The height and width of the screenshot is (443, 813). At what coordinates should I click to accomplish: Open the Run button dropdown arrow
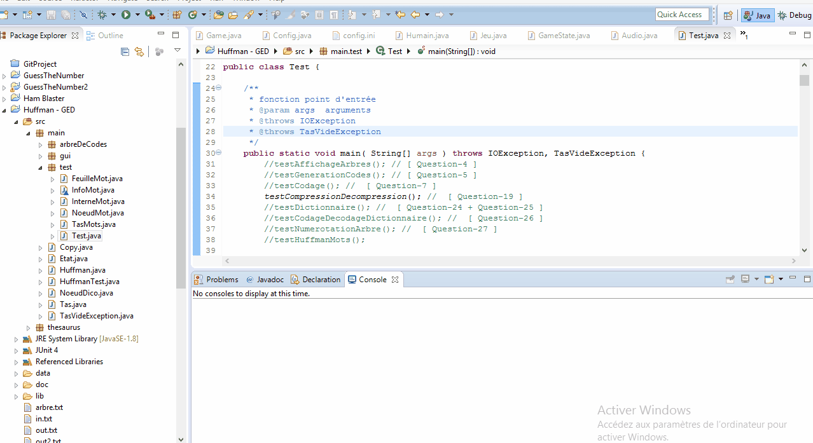tap(137, 15)
